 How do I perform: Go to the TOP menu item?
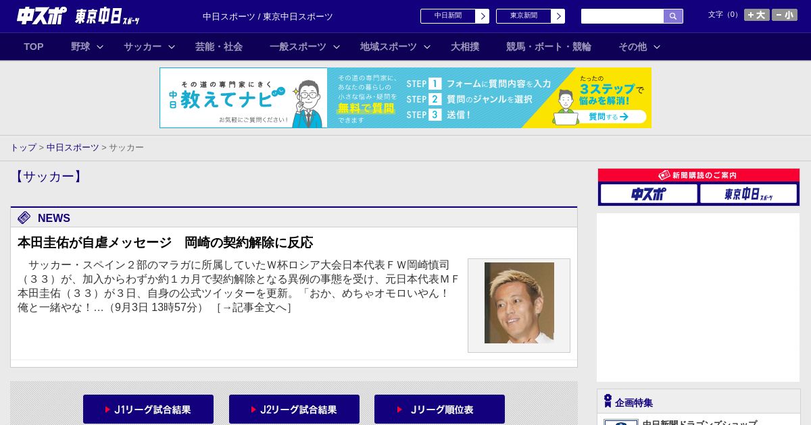pos(34,47)
